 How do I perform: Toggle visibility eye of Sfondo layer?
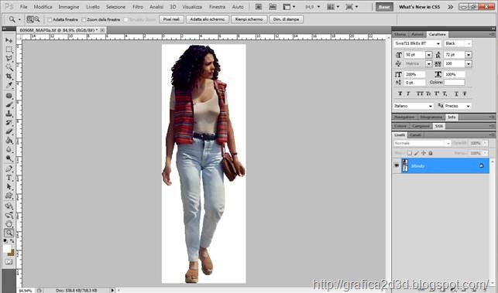(x=397, y=165)
